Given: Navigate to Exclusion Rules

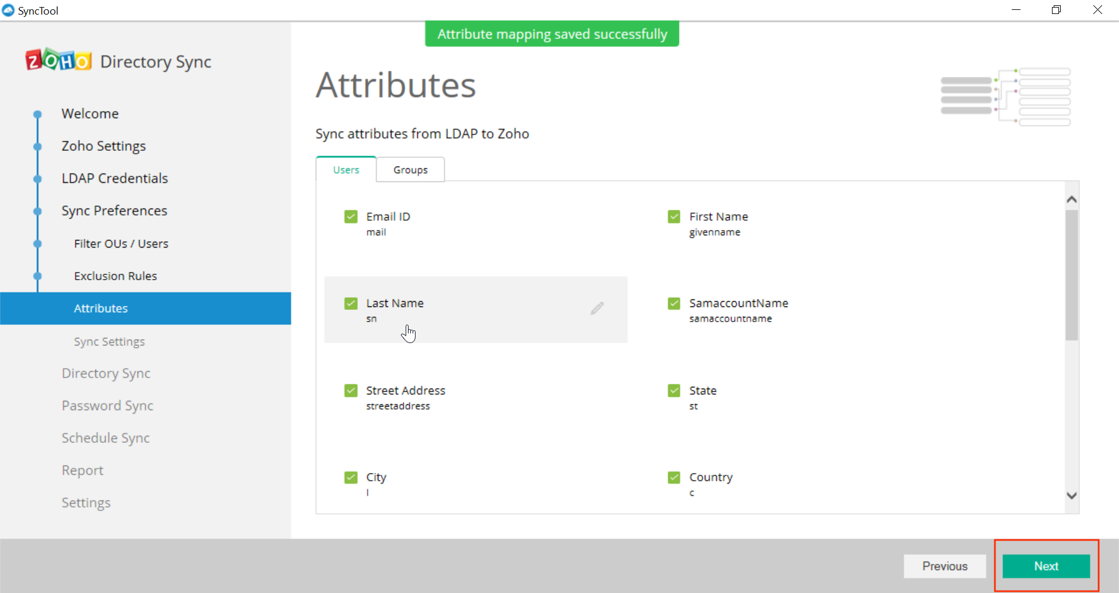Looking at the screenshot, I should tap(115, 276).
